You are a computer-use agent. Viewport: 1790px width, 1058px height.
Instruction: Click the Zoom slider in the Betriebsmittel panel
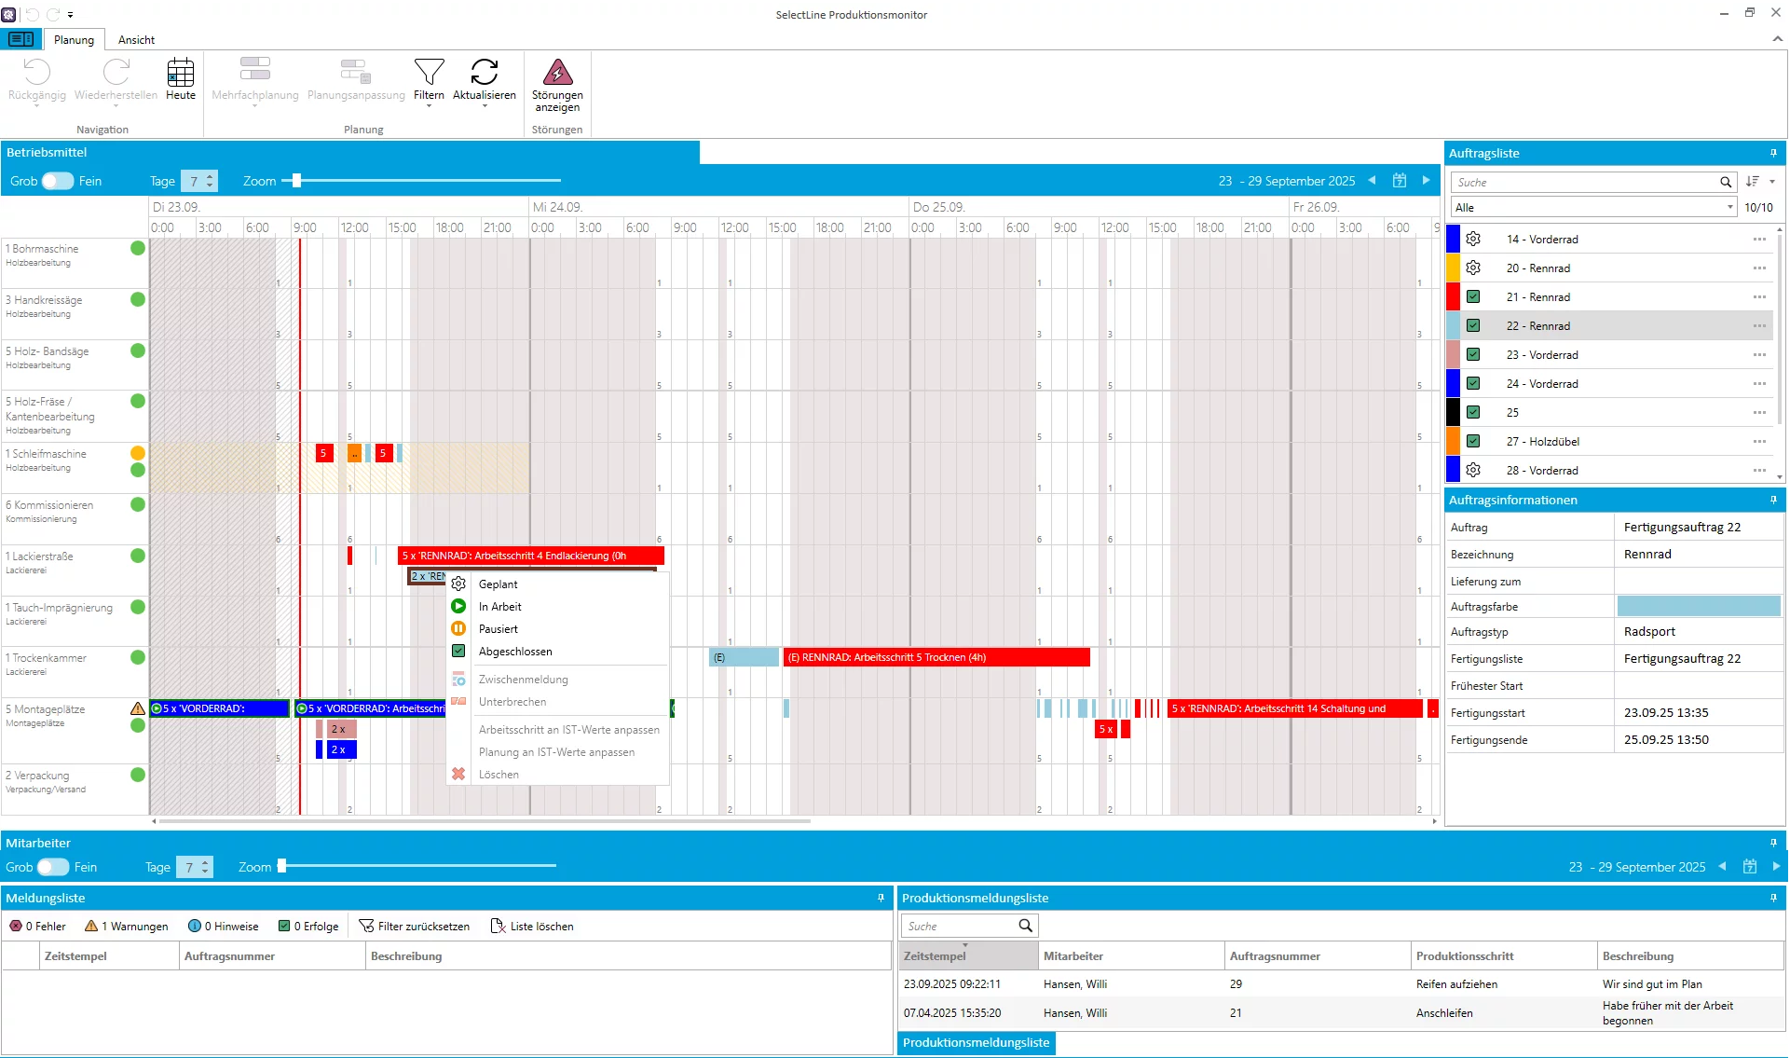tap(296, 180)
